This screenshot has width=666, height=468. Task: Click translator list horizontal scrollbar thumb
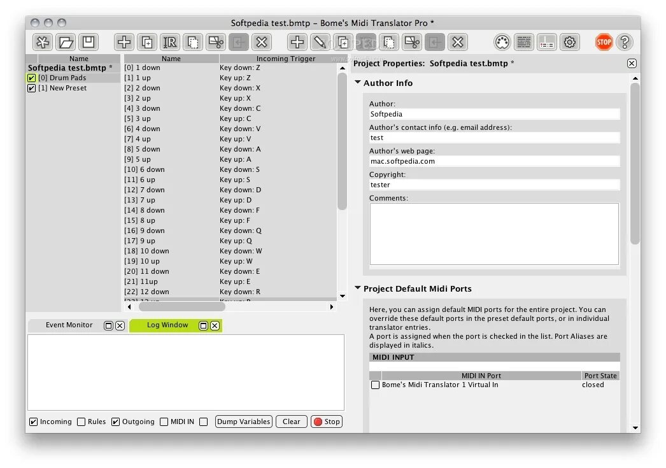pyautogui.click(x=182, y=307)
